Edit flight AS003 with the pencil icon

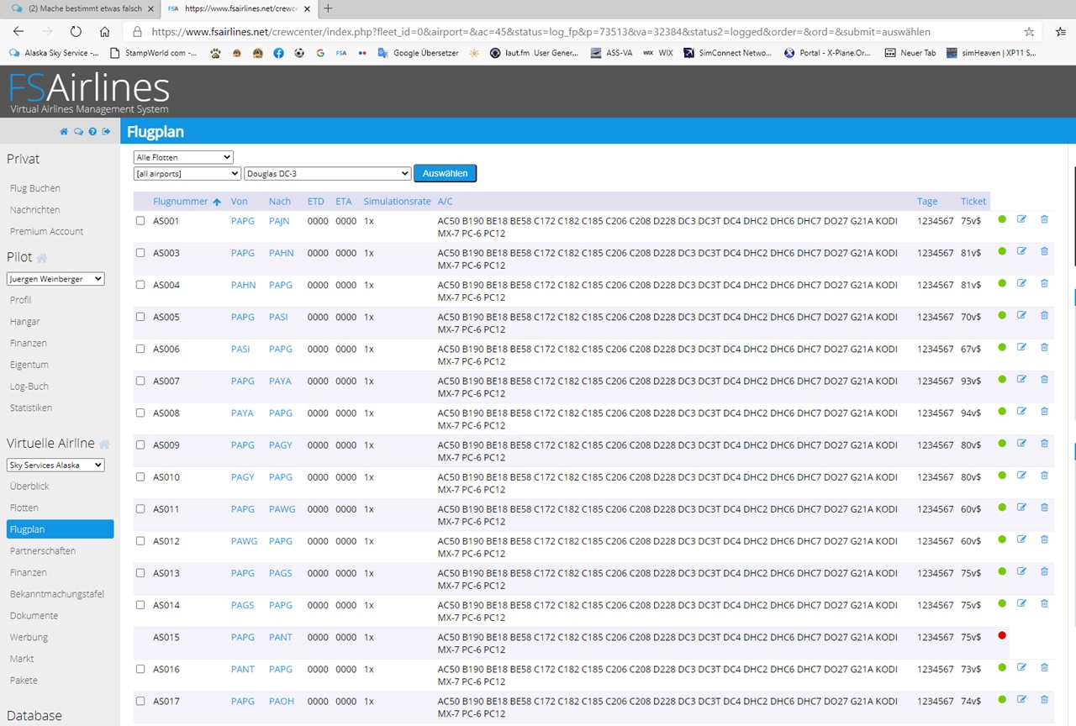1022,251
